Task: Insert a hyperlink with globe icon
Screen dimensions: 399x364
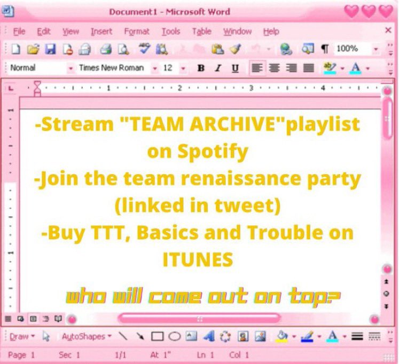Action: [x=286, y=49]
